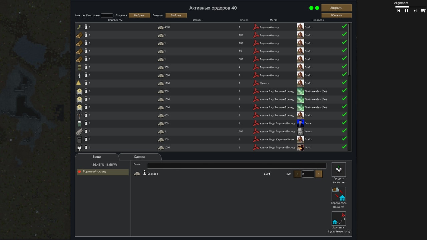
Task: Open info icon in the quantity 180 wood row
Action: [x=86, y=43]
